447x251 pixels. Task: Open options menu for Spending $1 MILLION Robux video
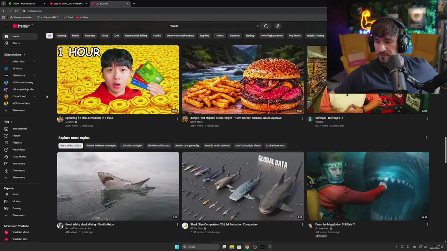[177, 118]
